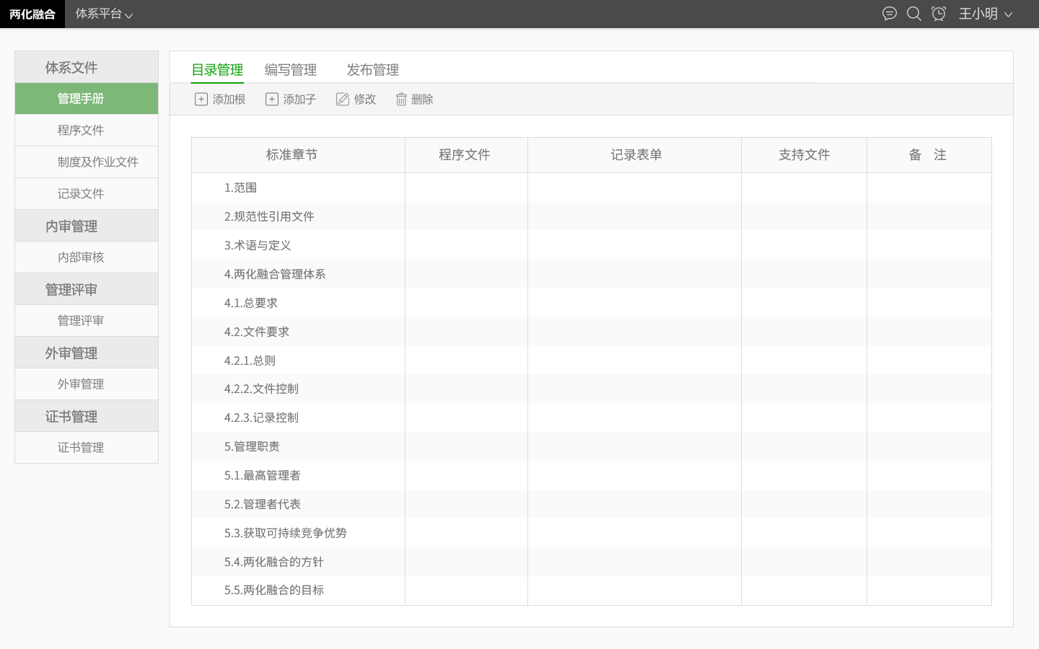Select the 4.两化融合管理体系 table row
The image size is (1039, 649).
pos(297,273)
